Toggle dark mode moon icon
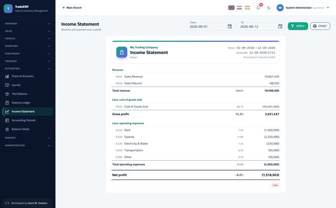Viewport: 336px width, 208px height. click(x=269, y=8)
